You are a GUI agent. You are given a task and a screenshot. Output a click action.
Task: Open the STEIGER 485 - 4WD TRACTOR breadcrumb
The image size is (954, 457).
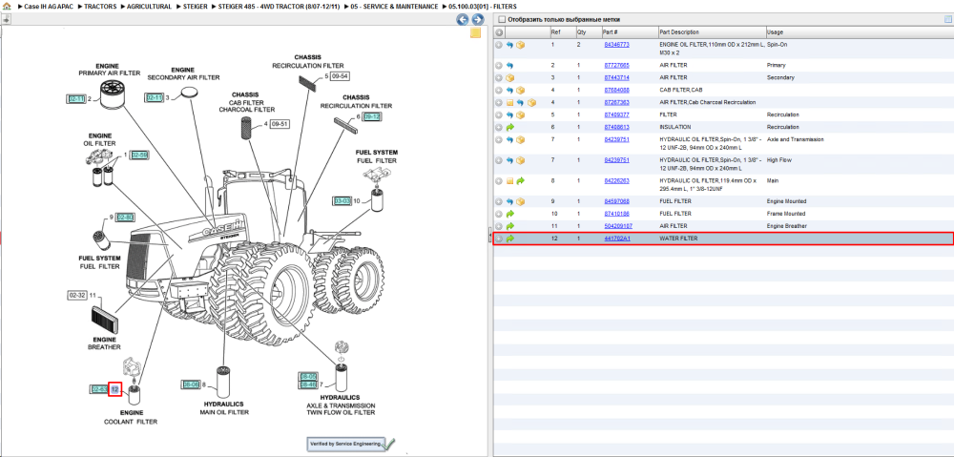279,6
